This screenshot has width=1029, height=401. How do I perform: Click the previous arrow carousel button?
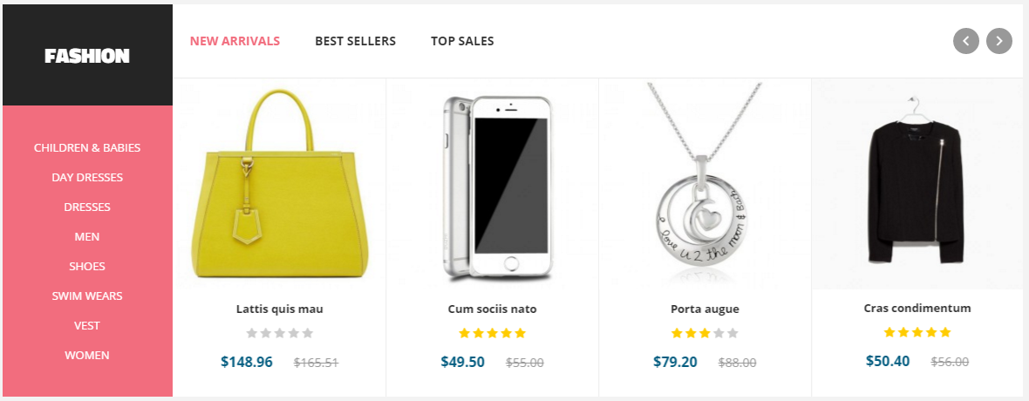click(x=966, y=41)
